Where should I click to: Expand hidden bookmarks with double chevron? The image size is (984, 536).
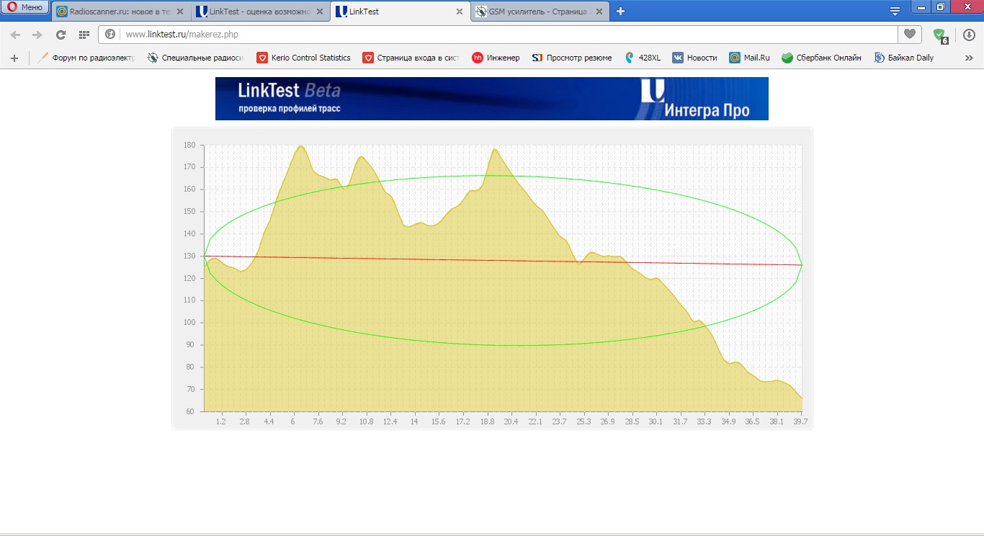click(969, 58)
